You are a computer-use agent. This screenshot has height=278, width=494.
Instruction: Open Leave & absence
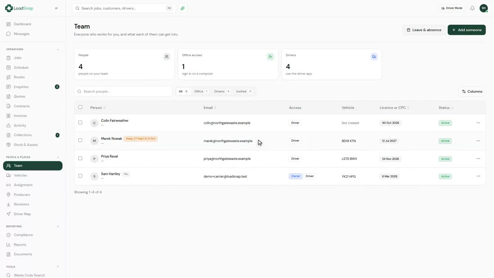tap(424, 30)
